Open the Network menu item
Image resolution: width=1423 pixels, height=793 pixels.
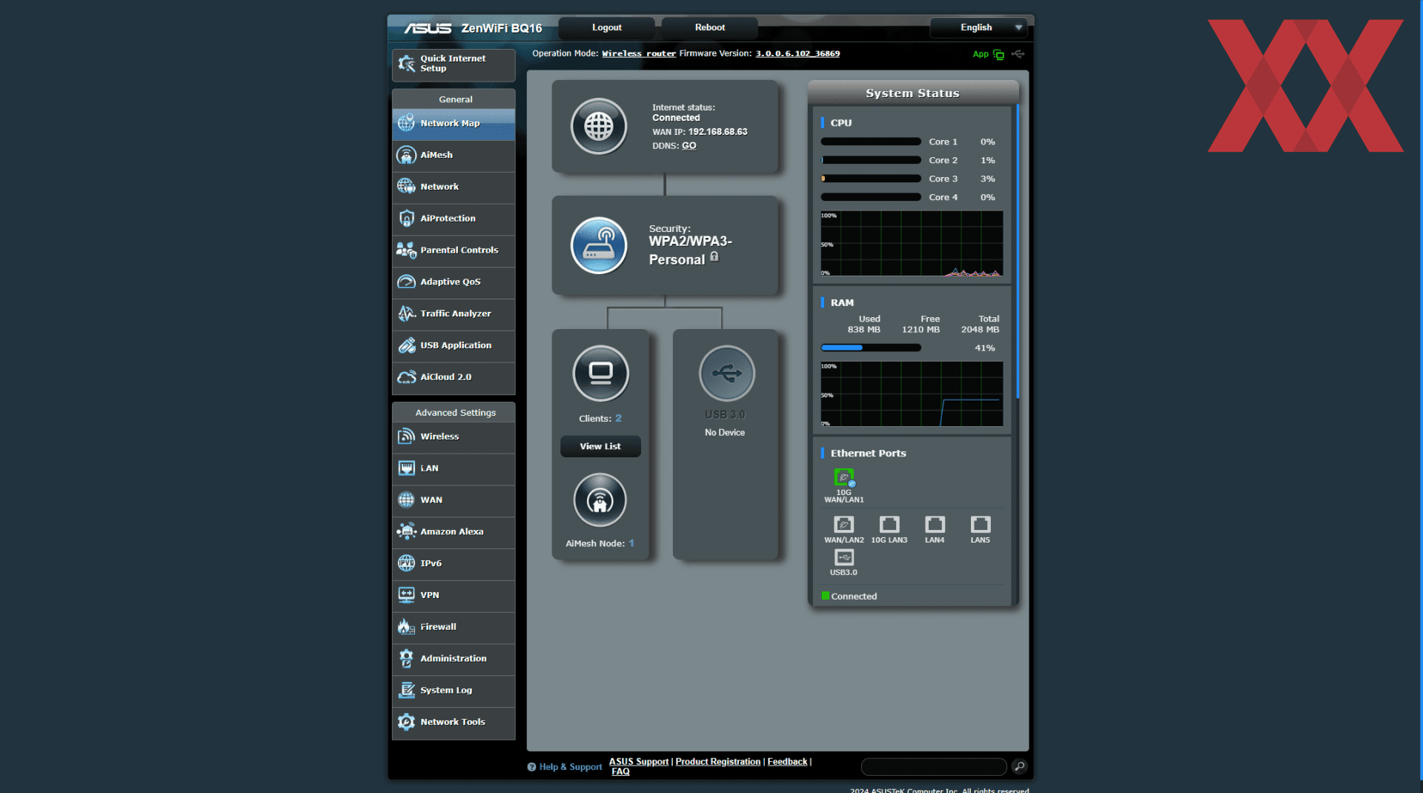(454, 187)
